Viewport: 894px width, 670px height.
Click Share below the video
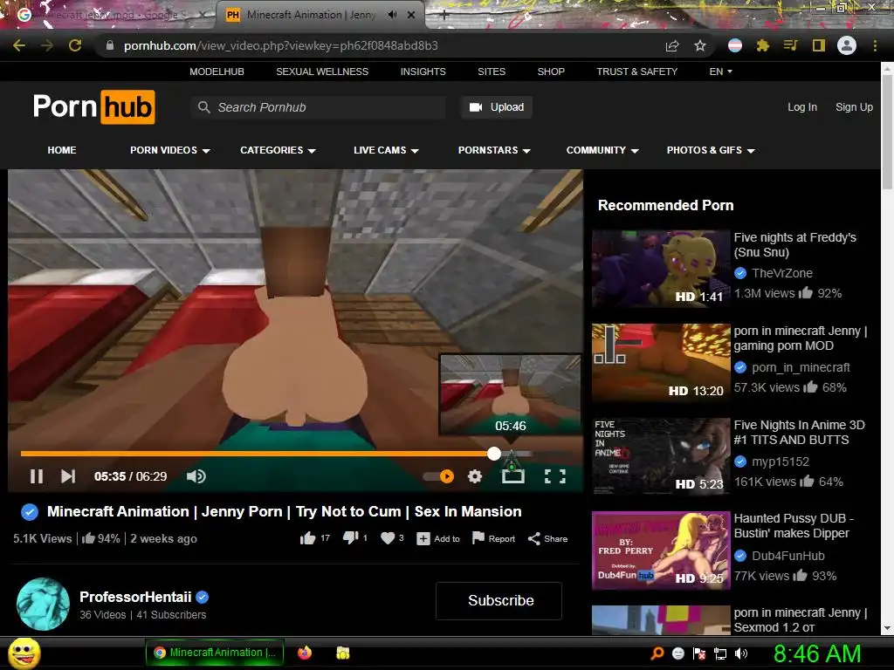point(547,539)
